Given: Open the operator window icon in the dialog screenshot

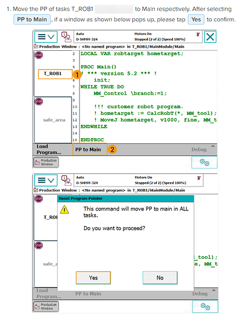Looking at the screenshot, I should click(x=66, y=180).
